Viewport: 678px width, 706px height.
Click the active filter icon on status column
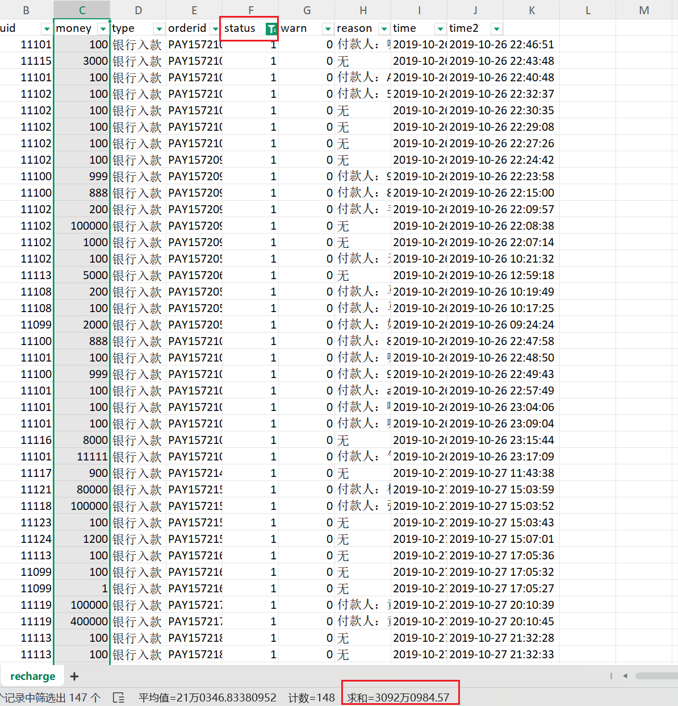point(271,29)
